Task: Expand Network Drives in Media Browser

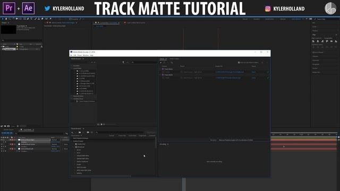Action: pos(72,96)
